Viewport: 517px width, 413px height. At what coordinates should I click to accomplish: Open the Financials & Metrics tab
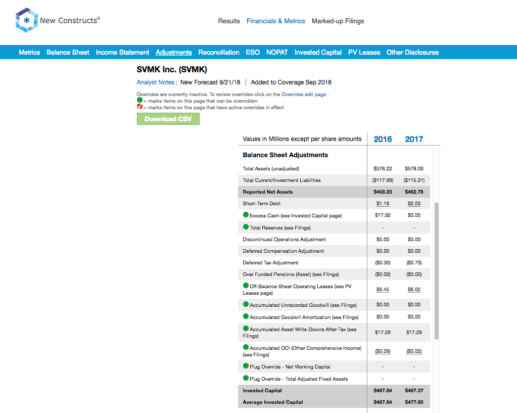tap(275, 21)
